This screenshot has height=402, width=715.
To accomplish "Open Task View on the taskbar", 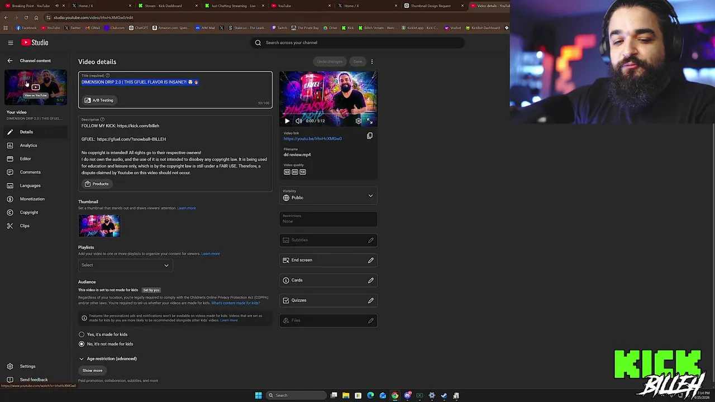I will (333, 395).
